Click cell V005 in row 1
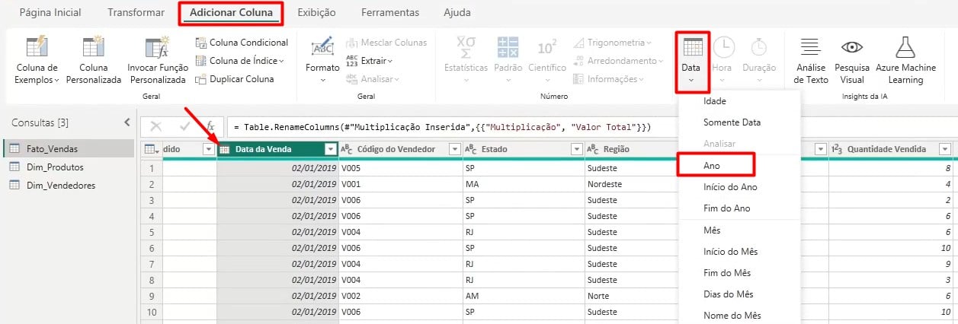Image resolution: width=958 pixels, height=324 pixels. point(401,167)
